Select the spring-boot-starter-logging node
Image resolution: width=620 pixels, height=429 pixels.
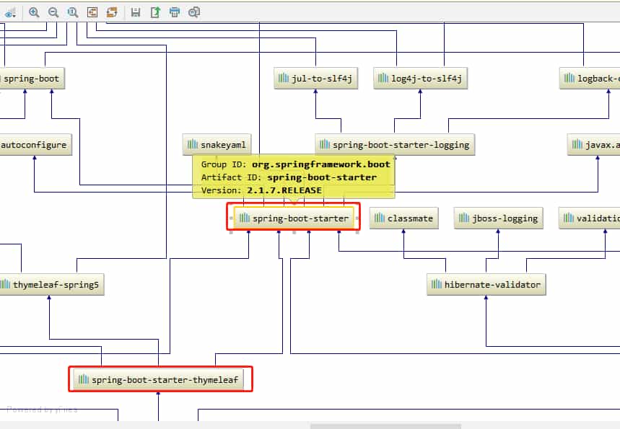(395, 145)
